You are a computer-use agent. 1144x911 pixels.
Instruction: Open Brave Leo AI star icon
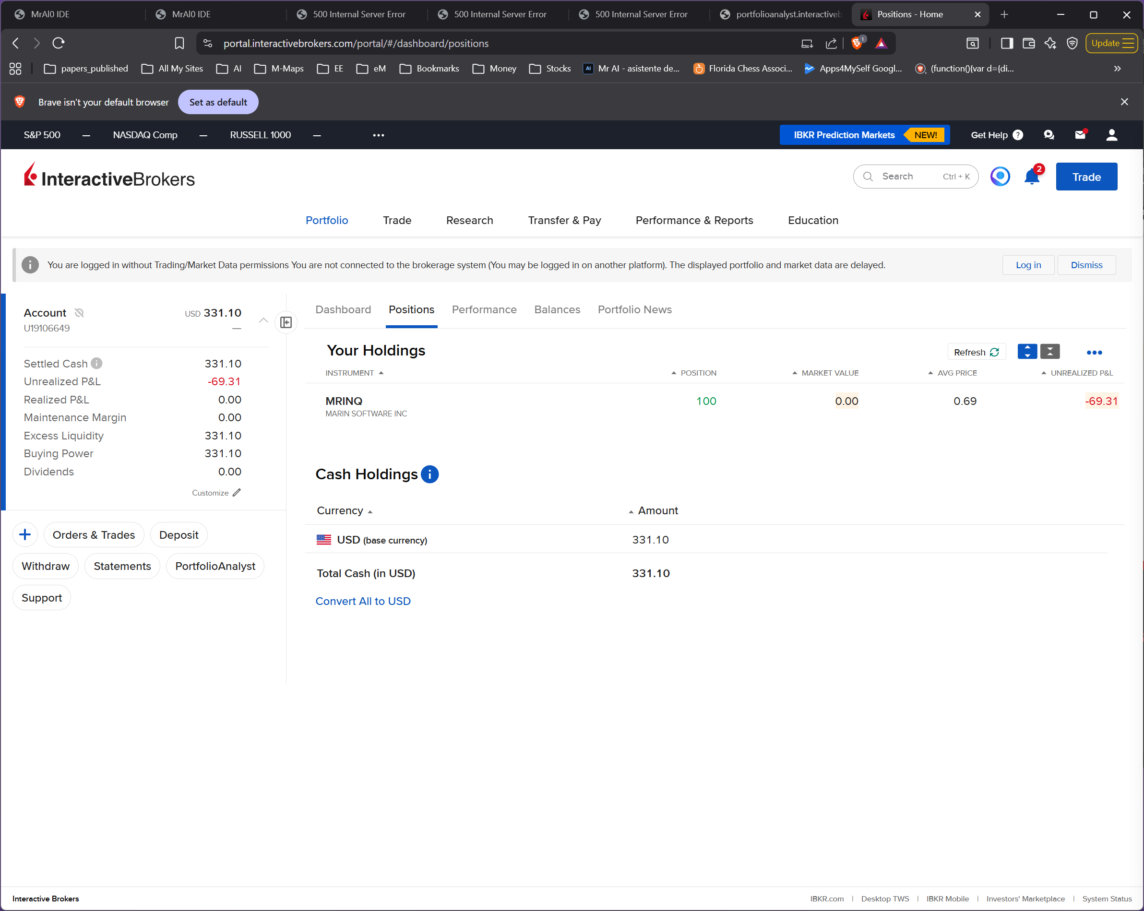(1050, 43)
